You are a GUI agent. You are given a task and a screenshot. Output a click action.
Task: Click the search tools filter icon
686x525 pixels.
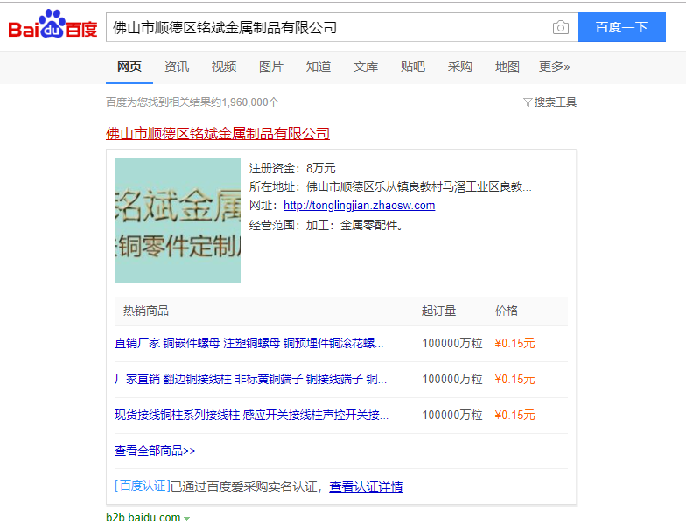pos(528,102)
